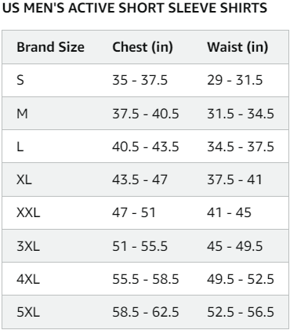Select the 4XL size cell
Screen dimensions: 290x330
28,279
